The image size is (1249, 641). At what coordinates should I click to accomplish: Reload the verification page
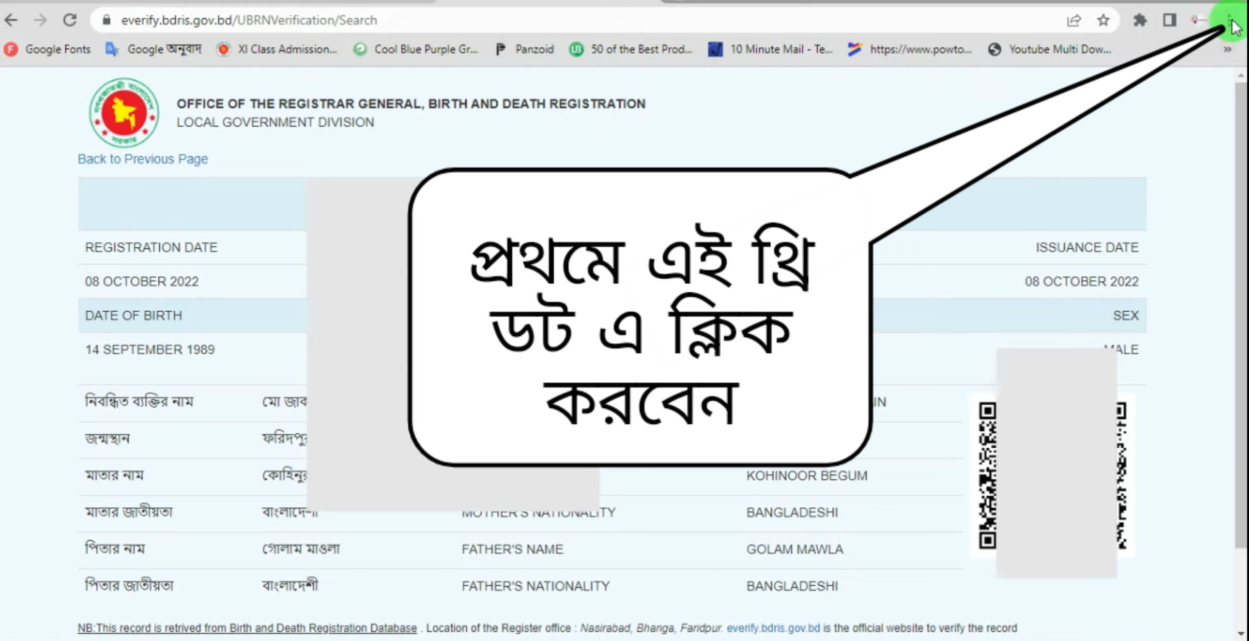[x=71, y=20]
